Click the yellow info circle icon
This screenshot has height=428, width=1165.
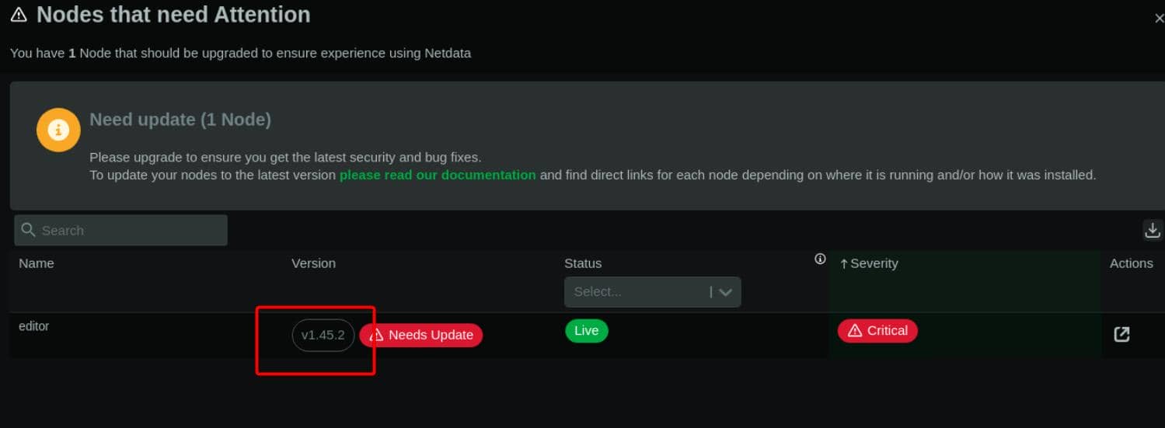[x=58, y=130]
